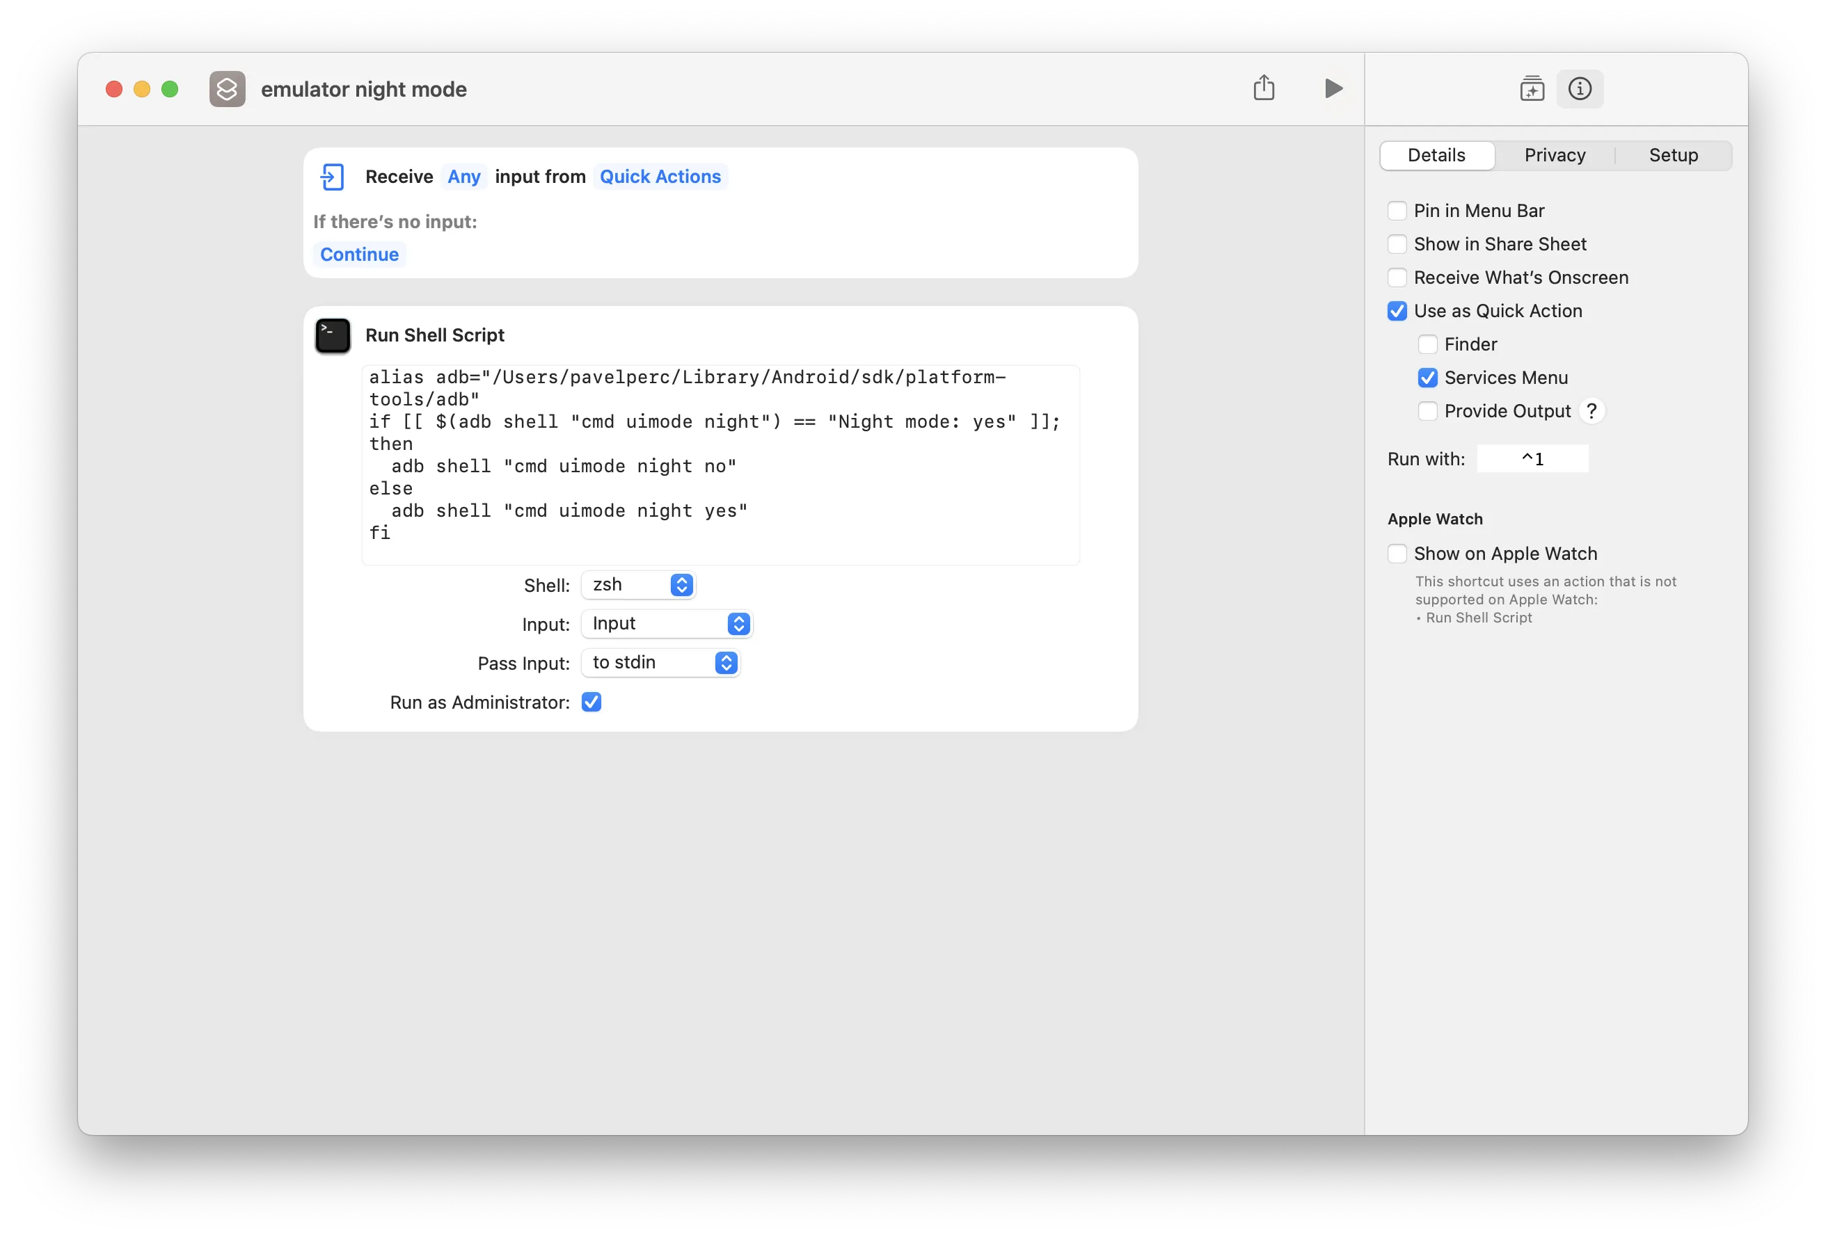Switch to the Privacy tab
Viewport: 1826px width, 1238px height.
tap(1554, 156)
